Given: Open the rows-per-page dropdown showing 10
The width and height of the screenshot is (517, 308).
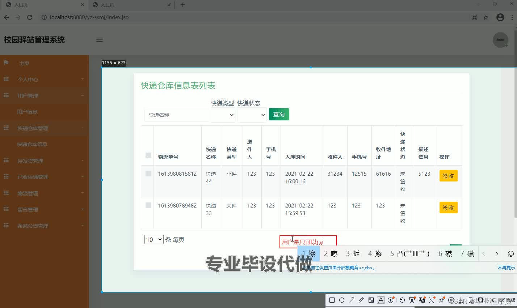Looking at the screenshot, I should 154,239.
